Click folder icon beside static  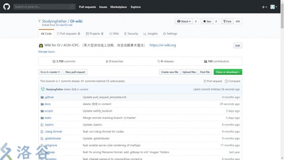42,118
